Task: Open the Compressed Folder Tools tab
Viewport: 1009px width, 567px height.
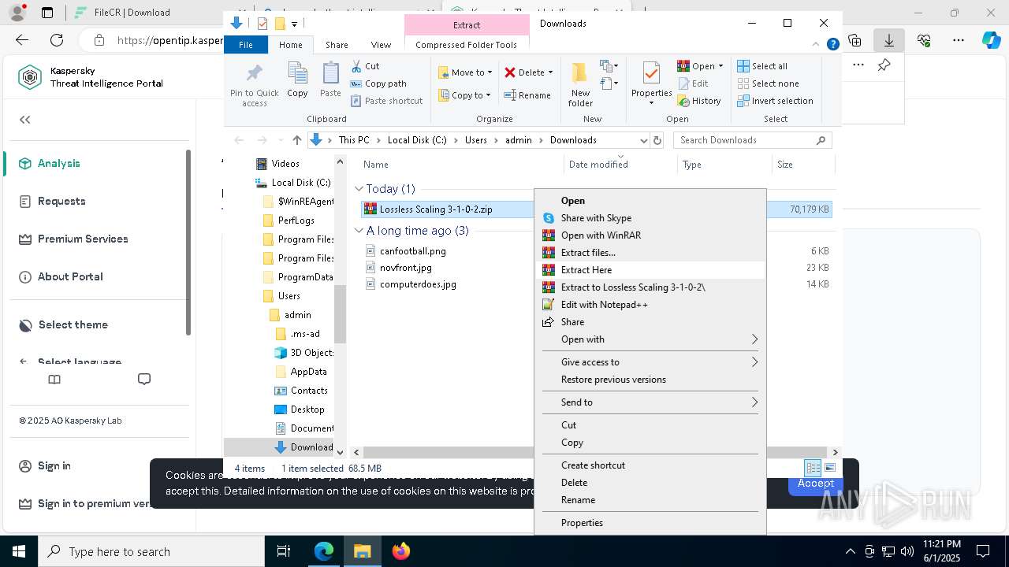Action: 466,45
